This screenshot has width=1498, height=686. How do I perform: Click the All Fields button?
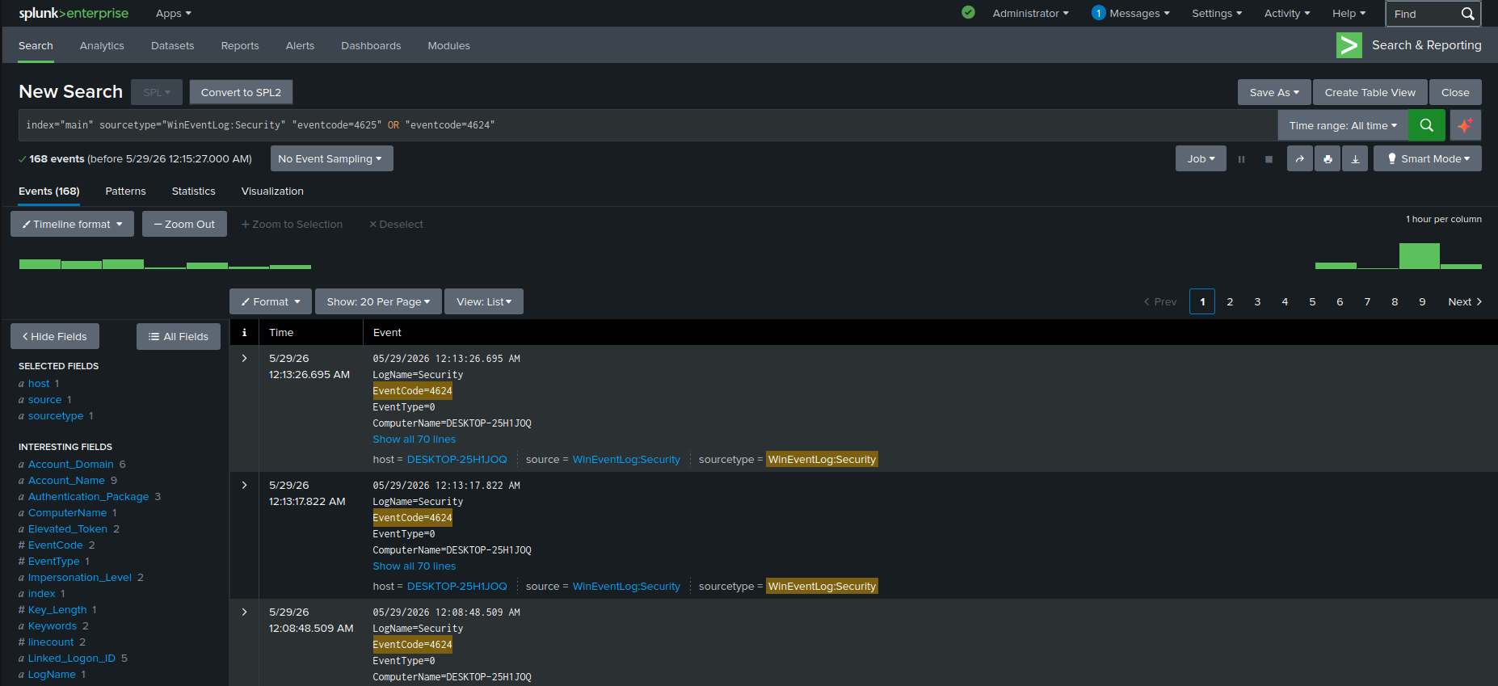tap(179, 336)
